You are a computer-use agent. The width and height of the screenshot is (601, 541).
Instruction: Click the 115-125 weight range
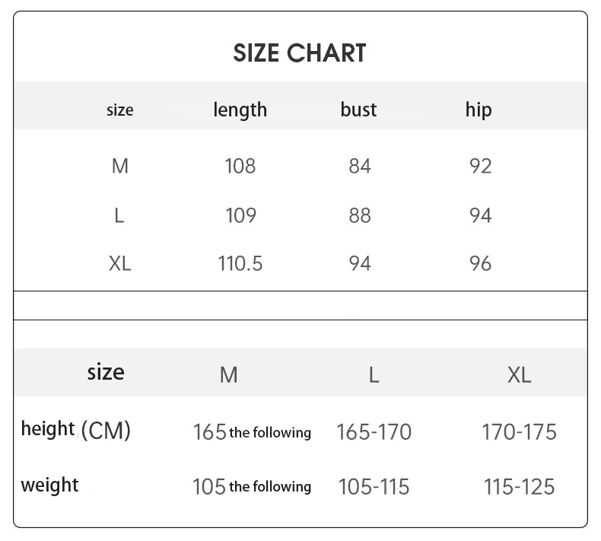coord(519,486)
